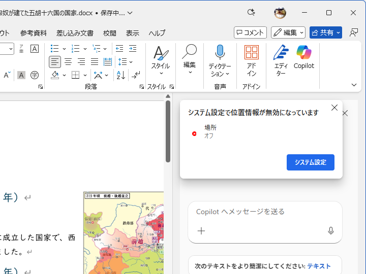Click the plus attach button in Copilot
Screen dimensions: 366x274
201,231
